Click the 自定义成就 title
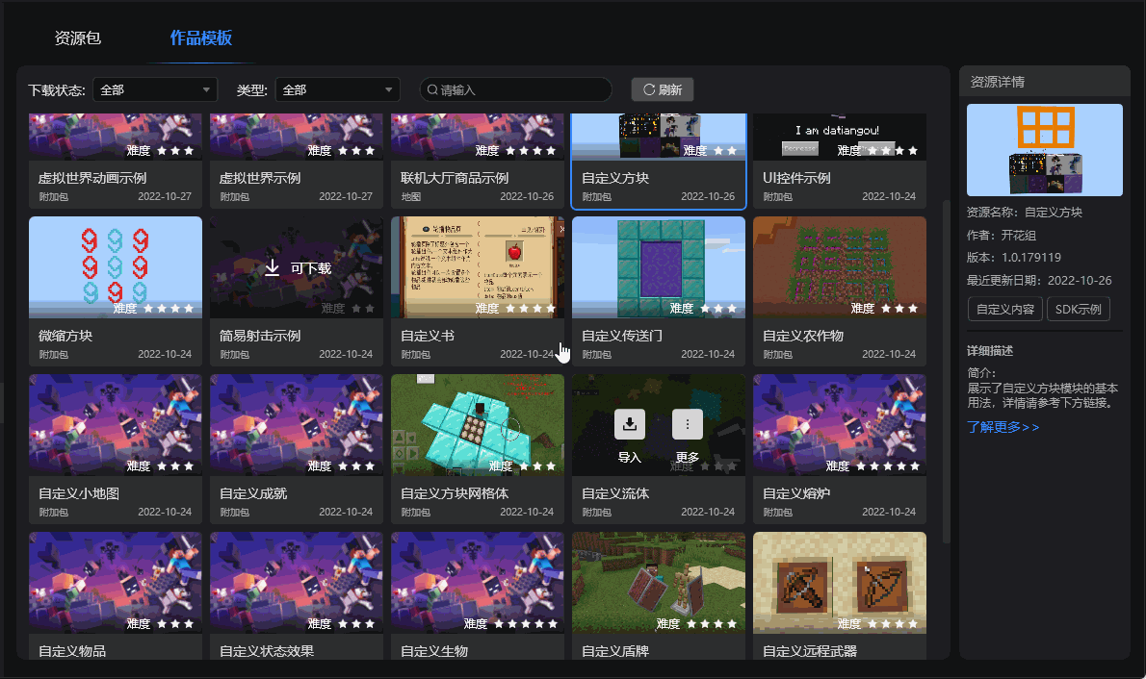The image size is (1146, 679). tap(253, 493)
